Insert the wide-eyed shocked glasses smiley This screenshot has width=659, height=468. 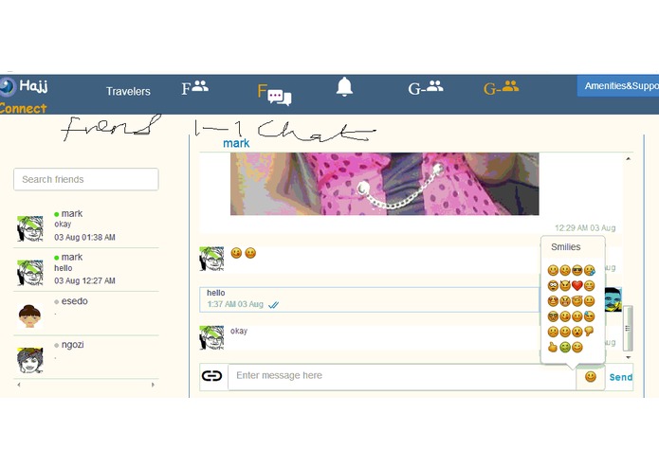tap(553, 286)
